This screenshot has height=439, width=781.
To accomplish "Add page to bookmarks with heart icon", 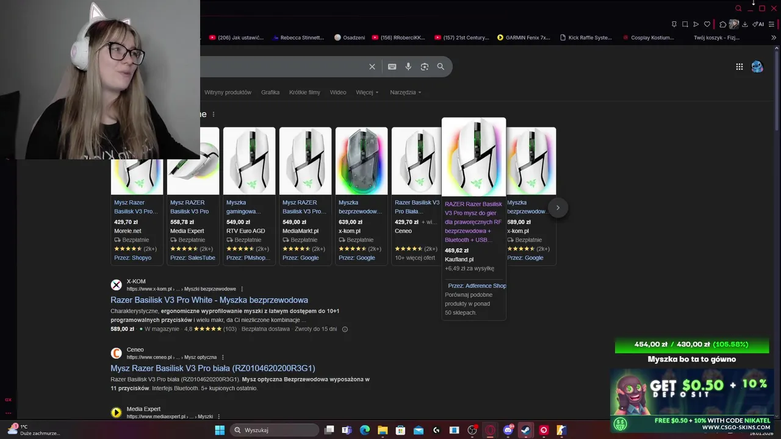I will (x=707, y=24).
